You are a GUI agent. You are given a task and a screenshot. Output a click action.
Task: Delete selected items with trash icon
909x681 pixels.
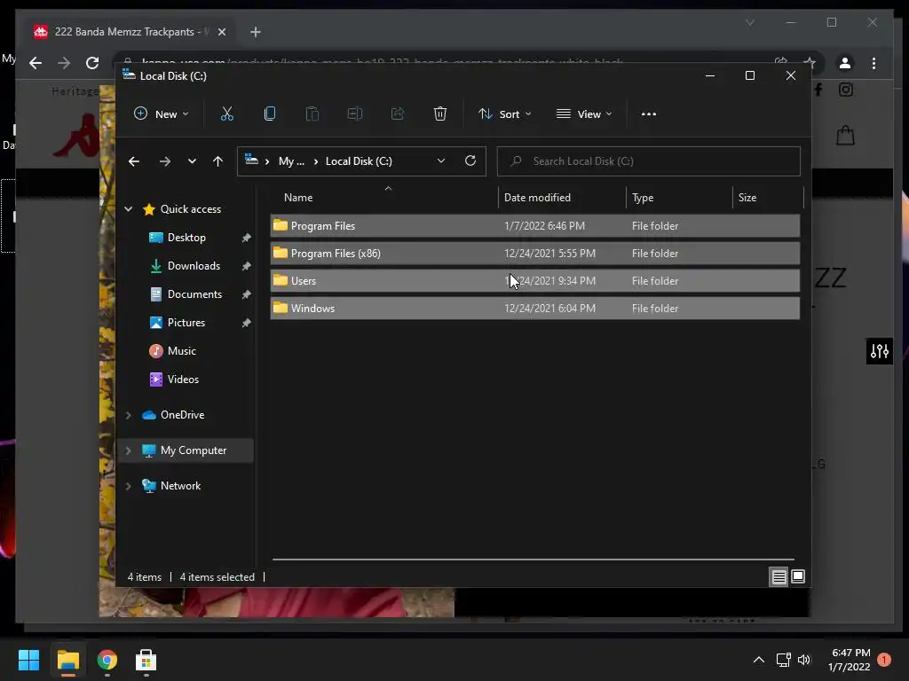coord(440,114)
